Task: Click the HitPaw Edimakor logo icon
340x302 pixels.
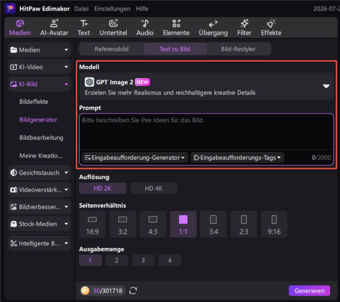Action: tap(9, 8)
